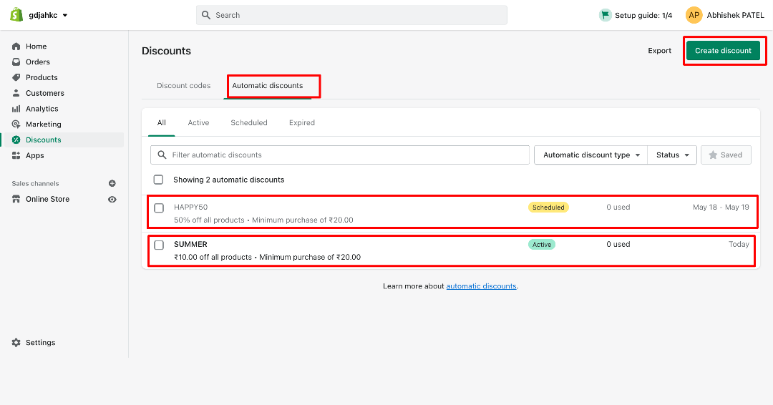Open Automatic discount type dropdown
This screenshot has width=773, height=405.
(x=590, y=155)
